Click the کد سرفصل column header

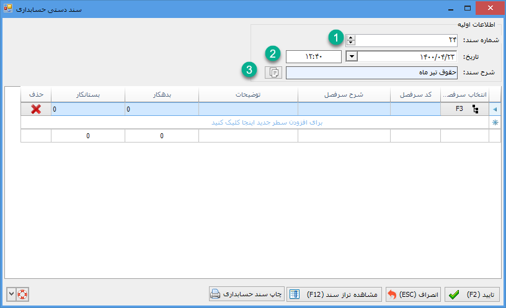tap(415, 94)
